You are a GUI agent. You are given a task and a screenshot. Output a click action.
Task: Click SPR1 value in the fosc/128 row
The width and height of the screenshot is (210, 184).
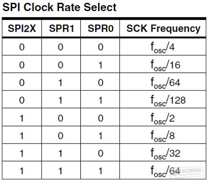point(61,100)
